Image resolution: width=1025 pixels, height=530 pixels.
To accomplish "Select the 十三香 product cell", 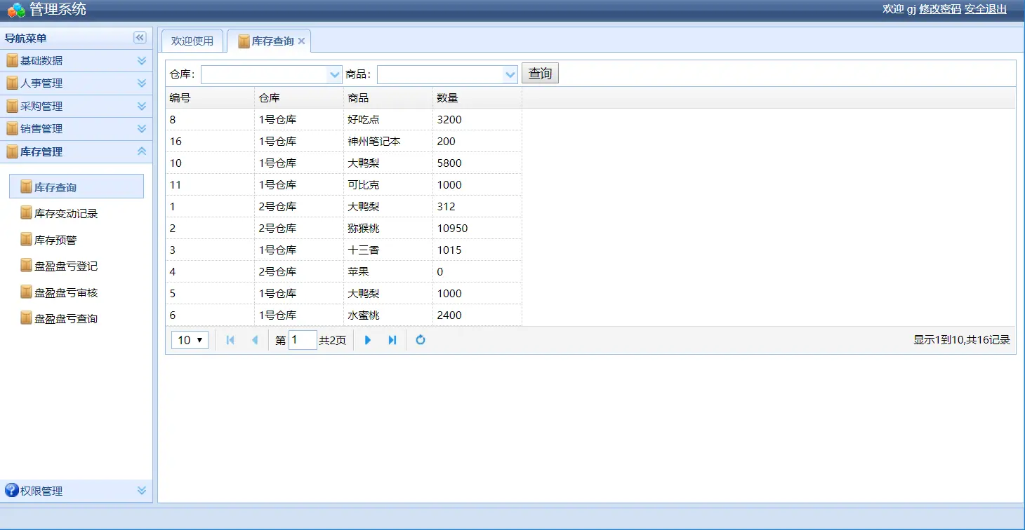I will coord(388,250).
